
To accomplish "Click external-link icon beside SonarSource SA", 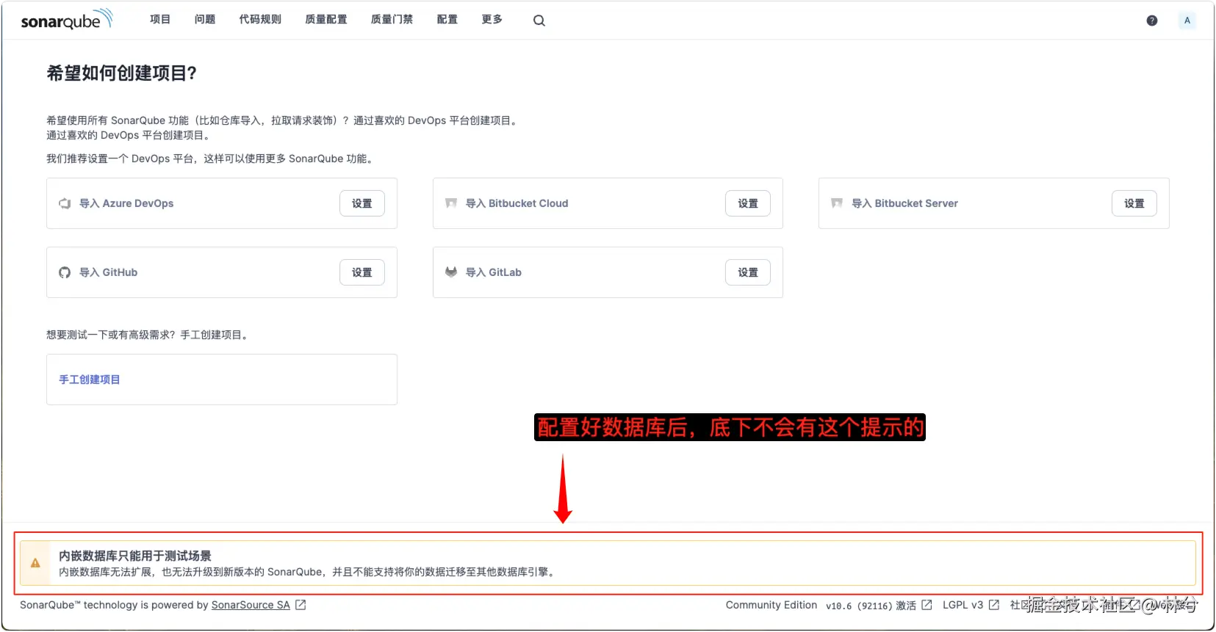I will [x=301, y=605].
